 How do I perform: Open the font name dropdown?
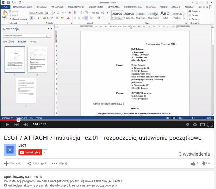44,13
